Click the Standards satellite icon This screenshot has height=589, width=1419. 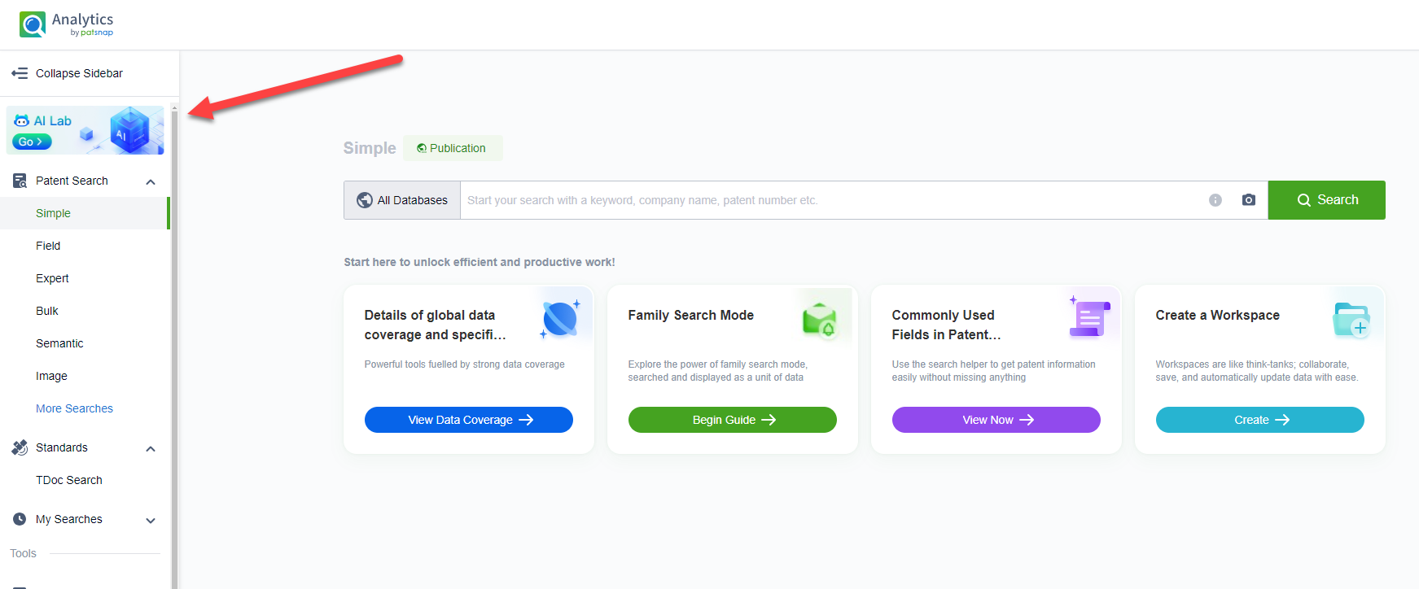[x=20, y=447]
